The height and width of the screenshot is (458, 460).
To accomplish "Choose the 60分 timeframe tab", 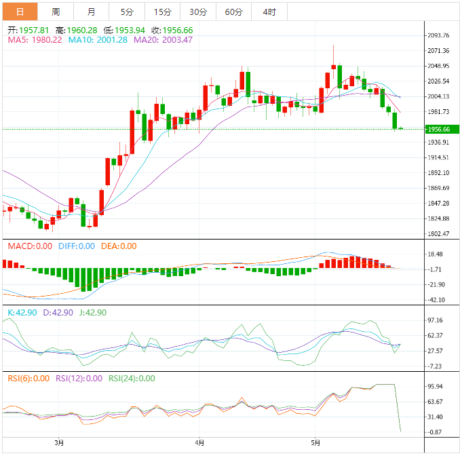I will (x=233, y=12).
